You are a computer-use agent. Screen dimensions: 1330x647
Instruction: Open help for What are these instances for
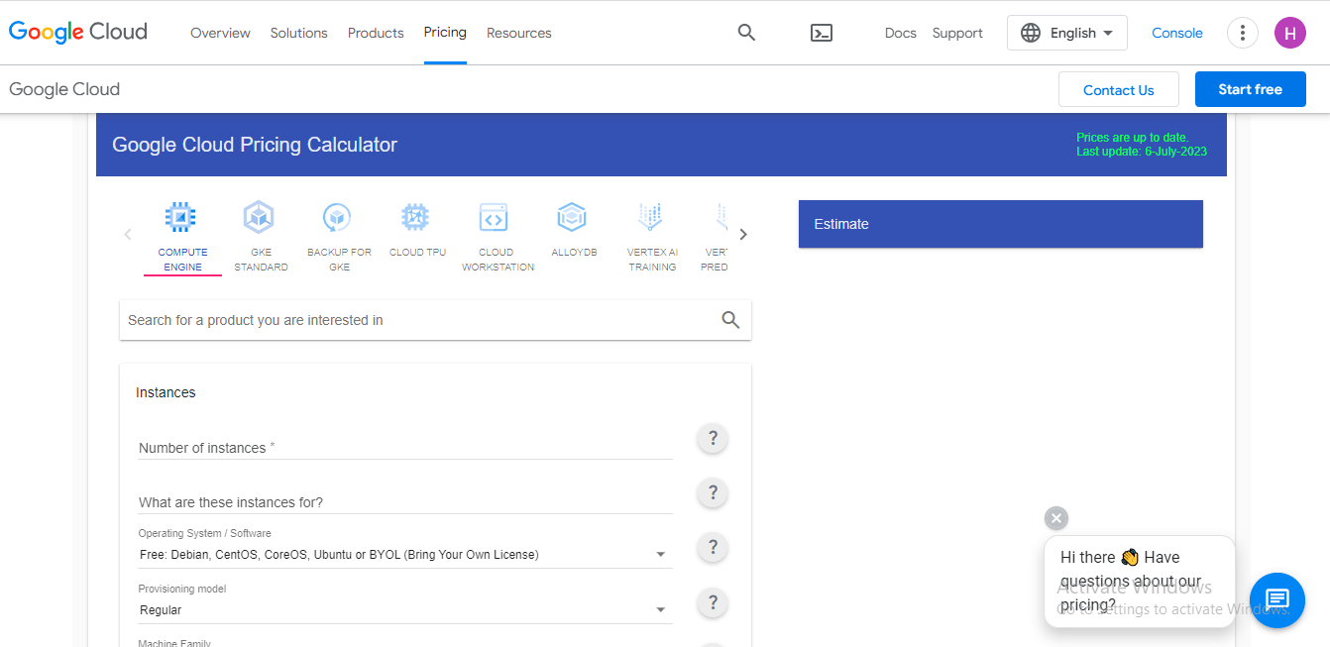tap(713, 492)
